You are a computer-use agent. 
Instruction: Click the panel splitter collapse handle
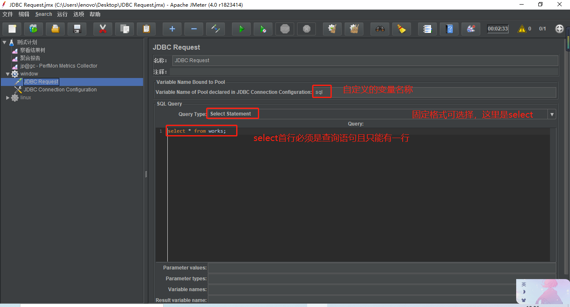point(146,174)
